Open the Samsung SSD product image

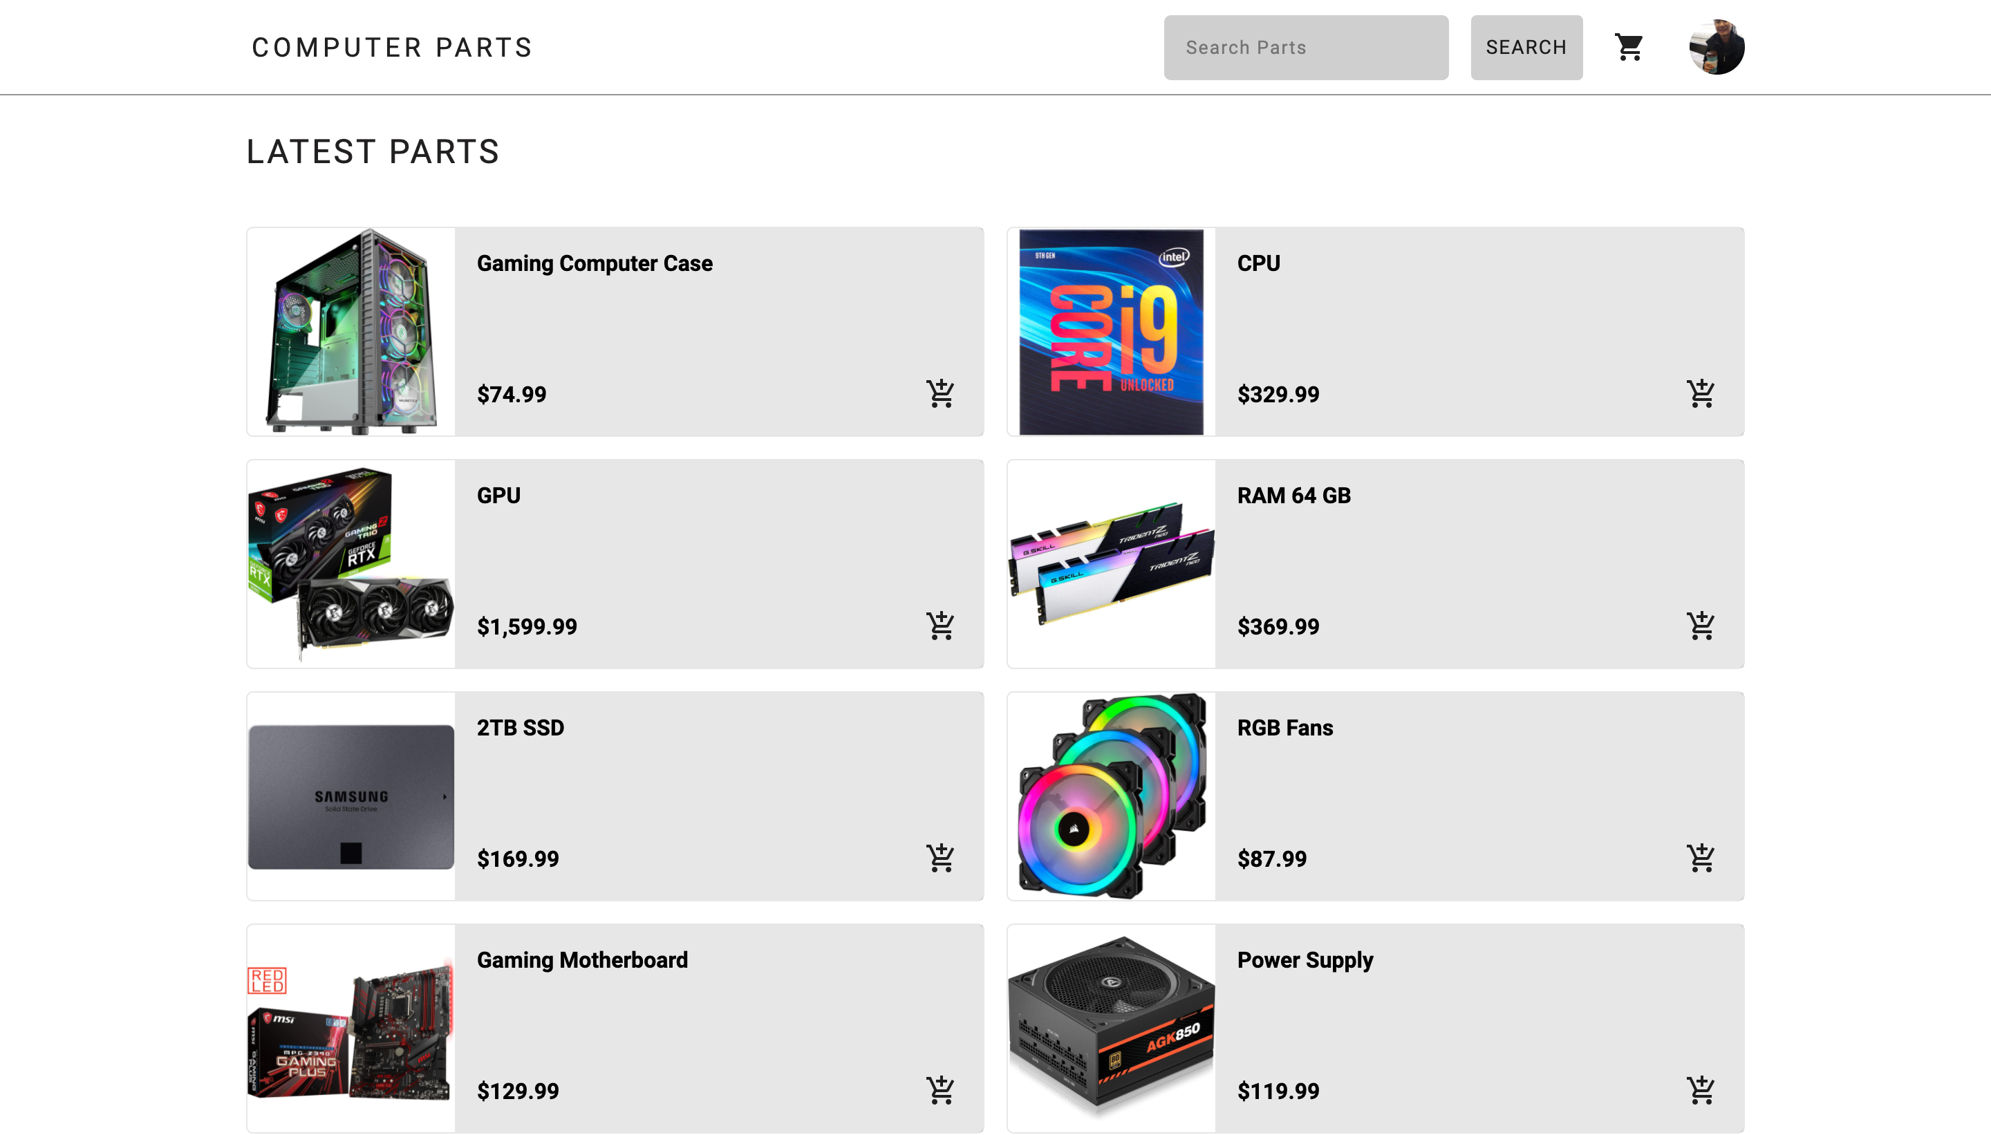tap(350, 797)
